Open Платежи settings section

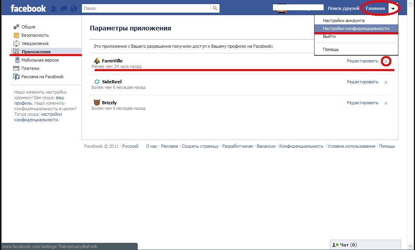pos(30,68)
